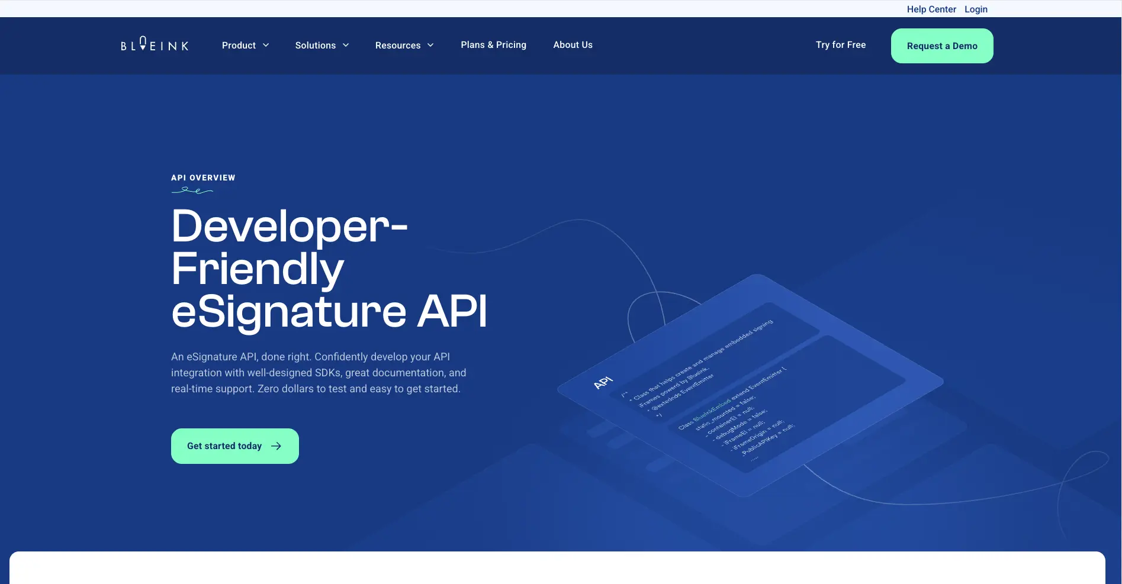Click the Blueink logo

click(x=155, y=44)
